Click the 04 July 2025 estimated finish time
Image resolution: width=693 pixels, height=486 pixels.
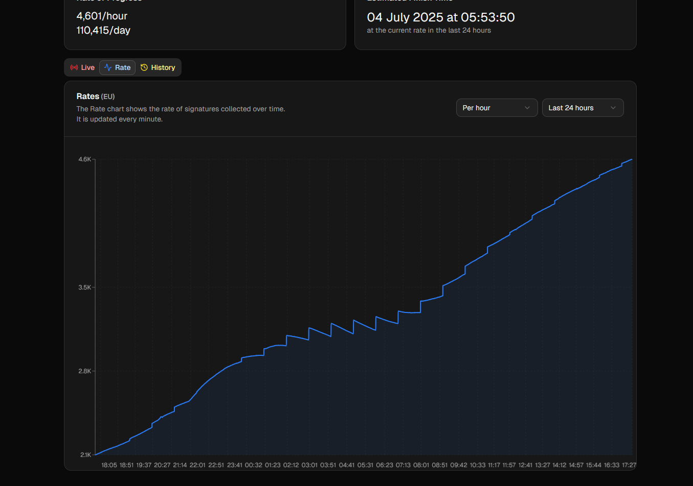(440, 17)
